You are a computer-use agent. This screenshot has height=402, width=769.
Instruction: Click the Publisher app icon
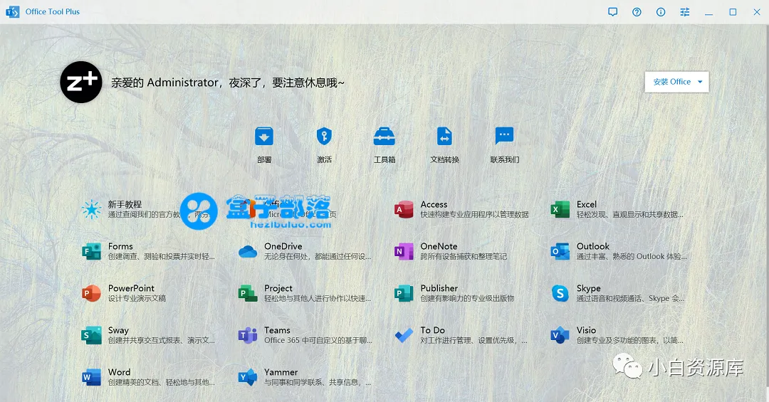click(x=404, y=293)
